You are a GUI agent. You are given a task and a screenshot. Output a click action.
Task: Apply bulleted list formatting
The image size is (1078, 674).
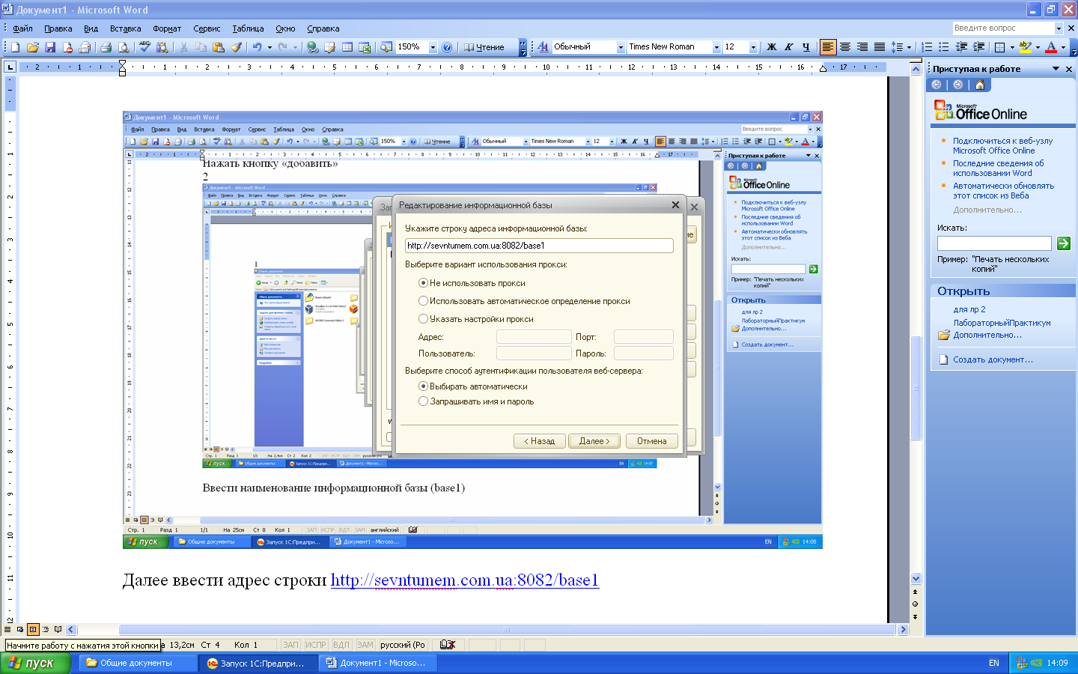point(944,47)
